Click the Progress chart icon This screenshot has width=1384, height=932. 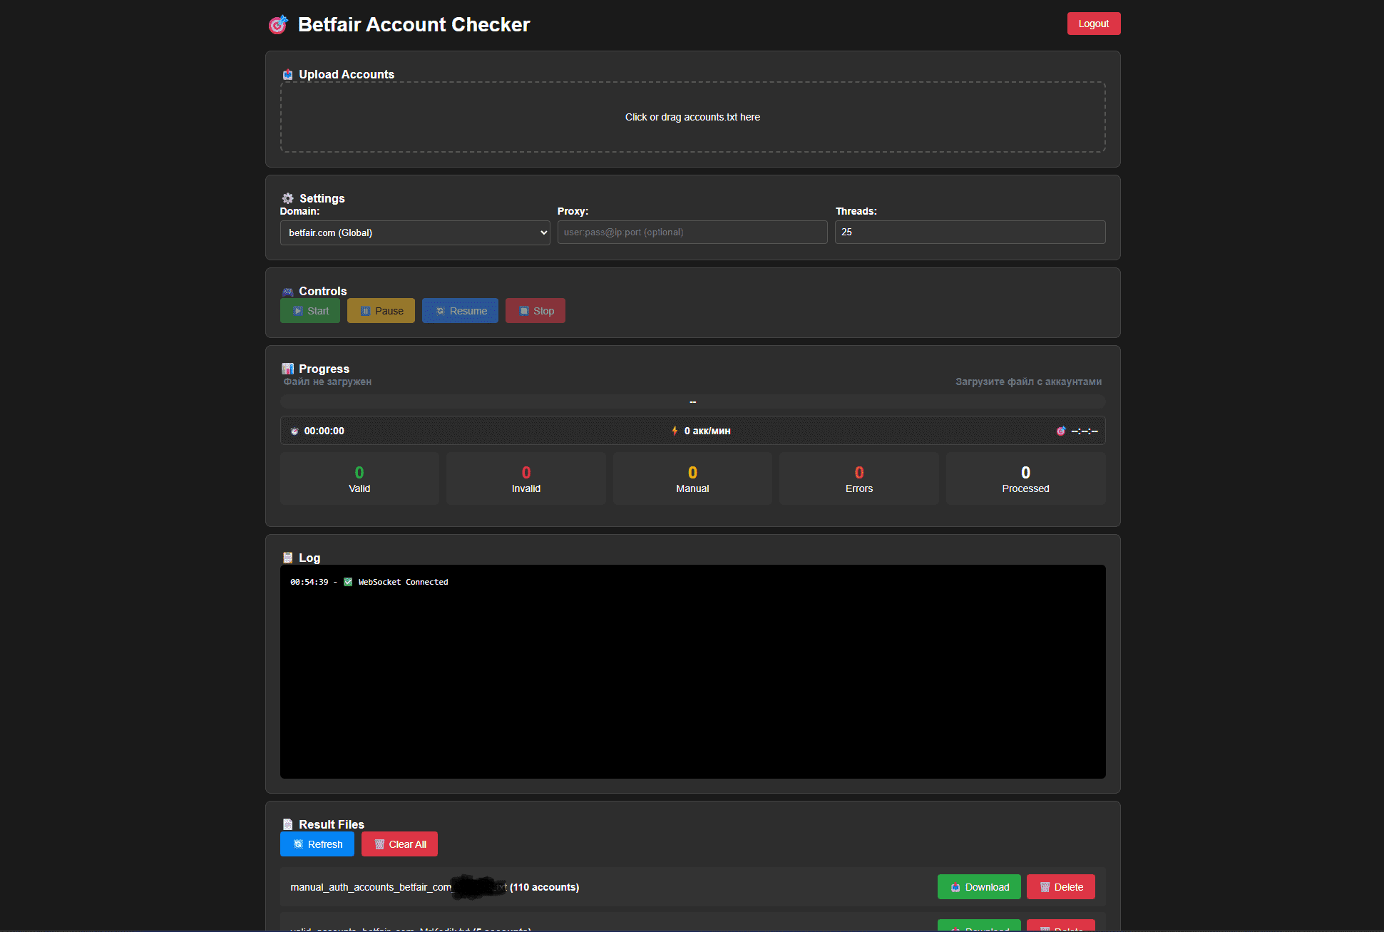(x=288, y=369)
